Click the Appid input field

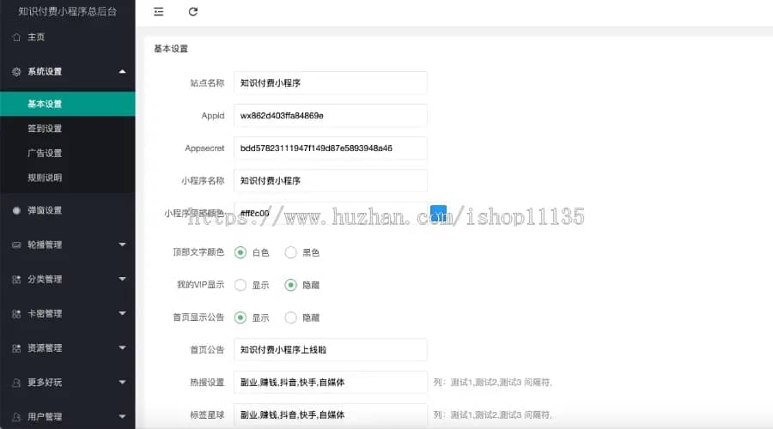(x=331, y=116)
